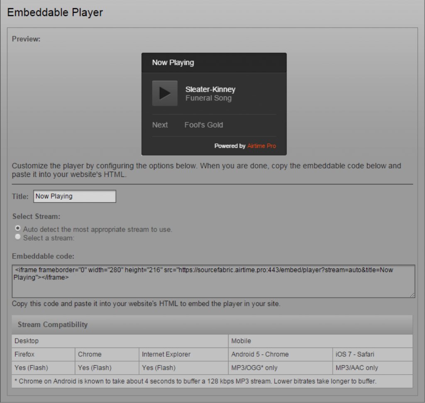425x403 pixels.
Task: Select "Auto detect the most appropriate stream" option
Action: 17,228
